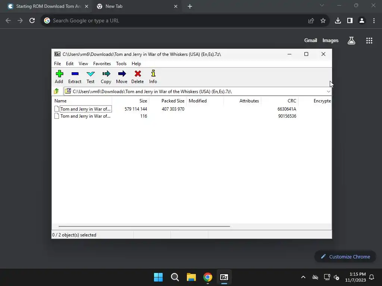Click the file icon of CRC 90156536 row
The width and height of the screenshot is (382, 286).
pyautogui.click(x=57, y=116)
